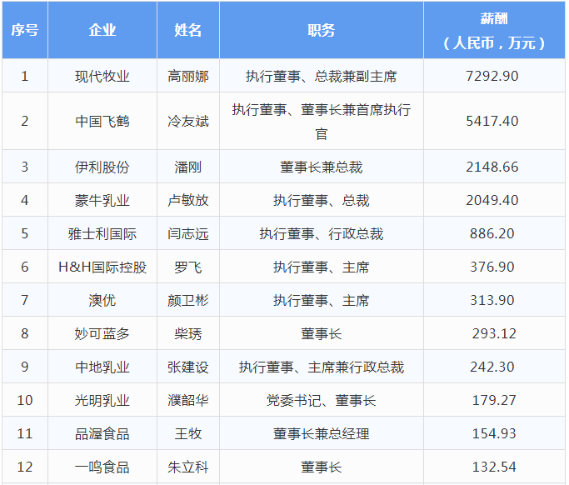Click the name 王牧
Image resolution: width=569 pixels, height=485 pixels.
pyautogui.click(x=188, y=434)
